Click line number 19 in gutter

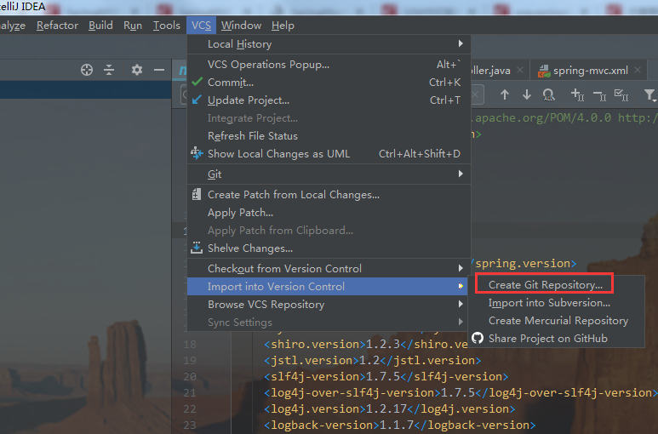click(190, 360)
